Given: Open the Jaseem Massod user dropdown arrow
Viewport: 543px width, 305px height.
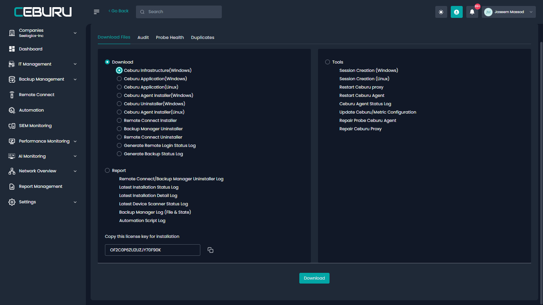Looking at the screenshot, I should pos(531,12).
